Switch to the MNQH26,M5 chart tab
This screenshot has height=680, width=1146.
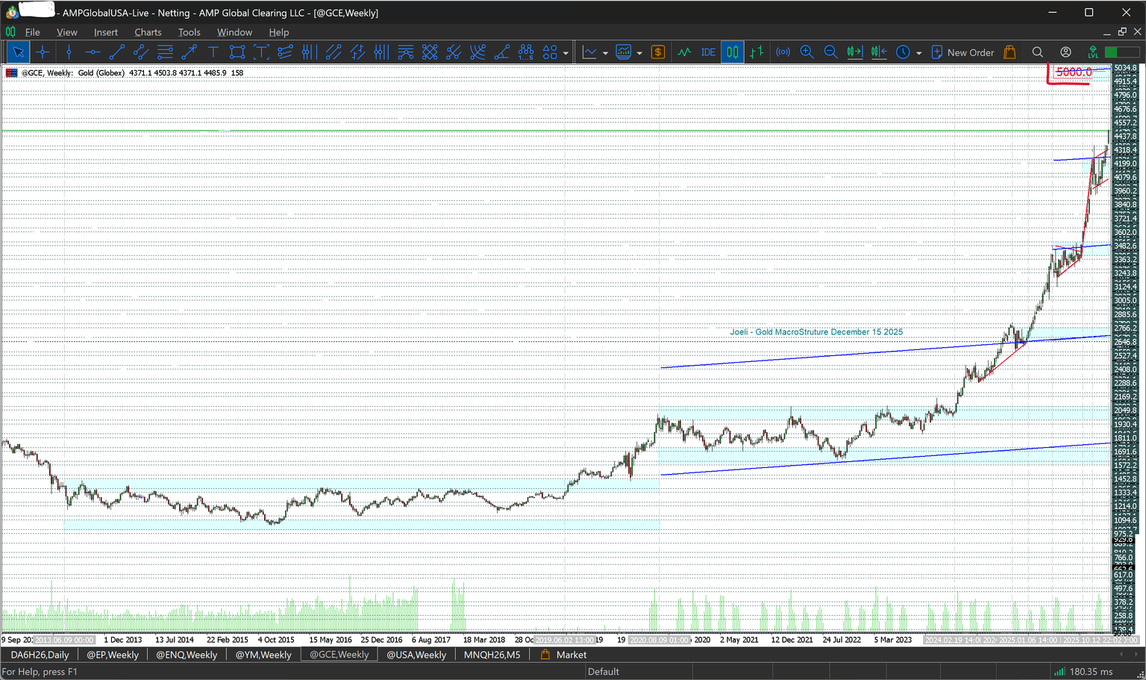point(492,655)
